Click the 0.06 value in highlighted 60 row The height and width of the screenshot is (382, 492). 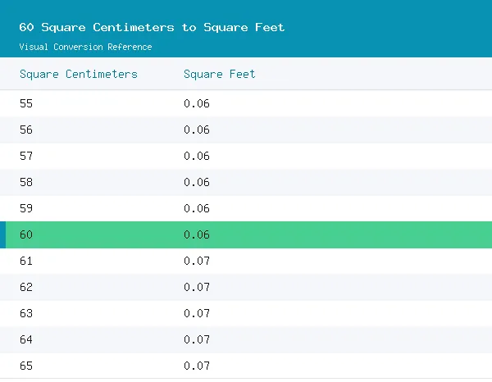point(197,234)
